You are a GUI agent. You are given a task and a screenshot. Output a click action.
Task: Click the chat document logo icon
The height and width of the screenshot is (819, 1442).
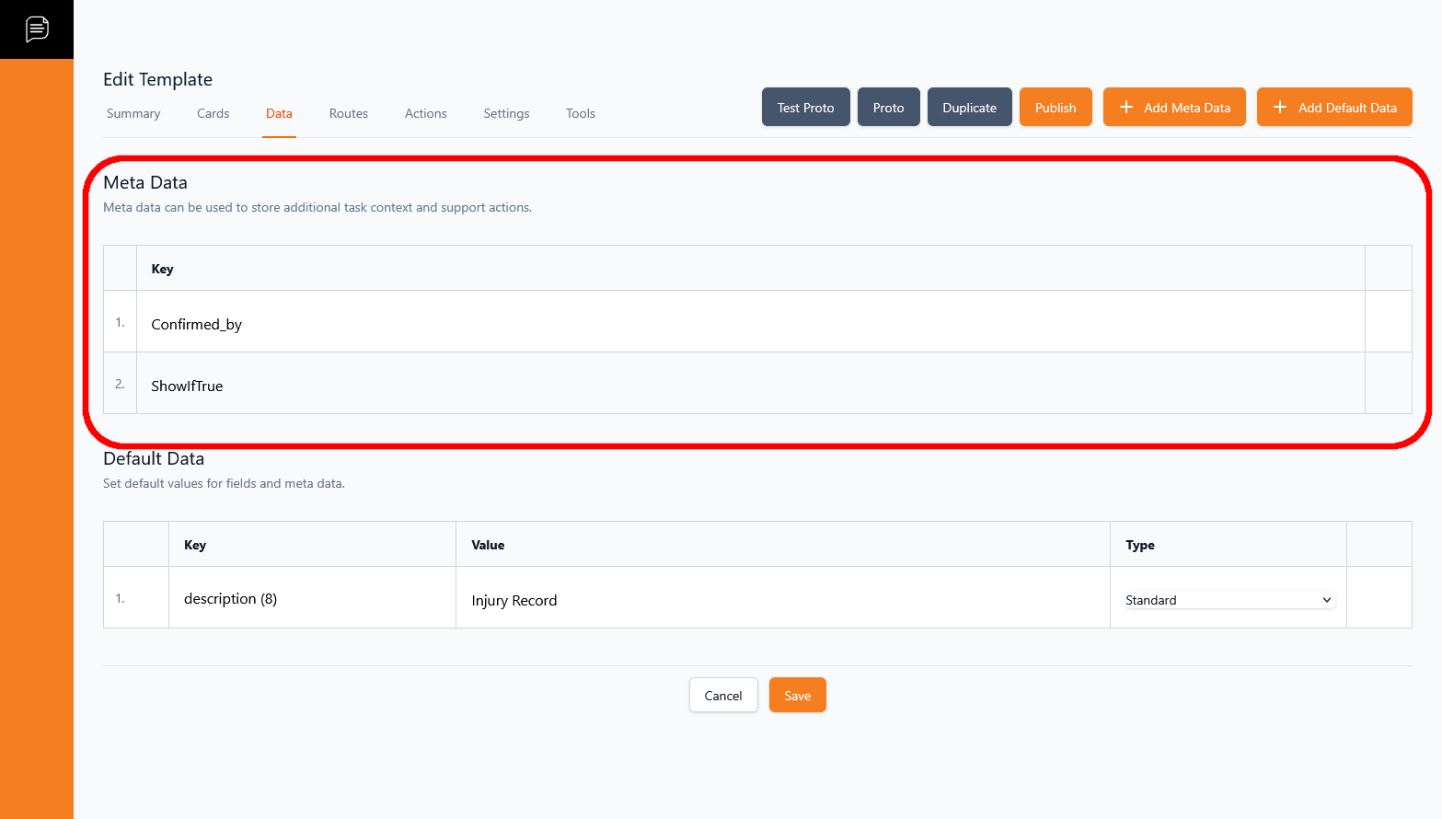[37, 29]
